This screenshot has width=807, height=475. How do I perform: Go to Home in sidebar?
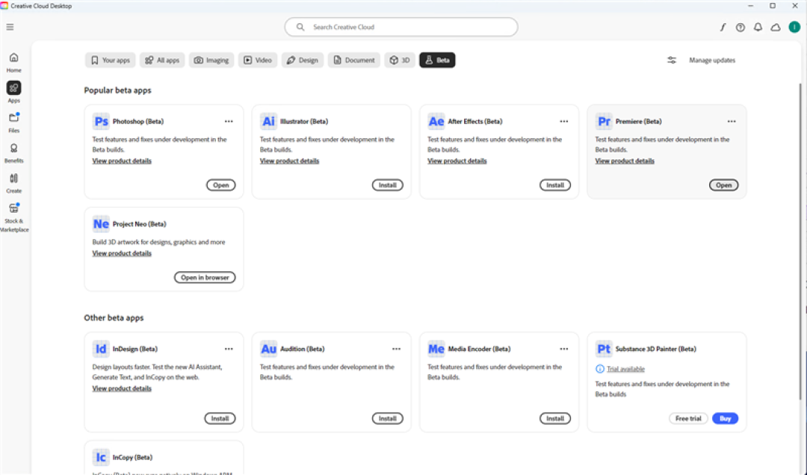pos(14,62)
